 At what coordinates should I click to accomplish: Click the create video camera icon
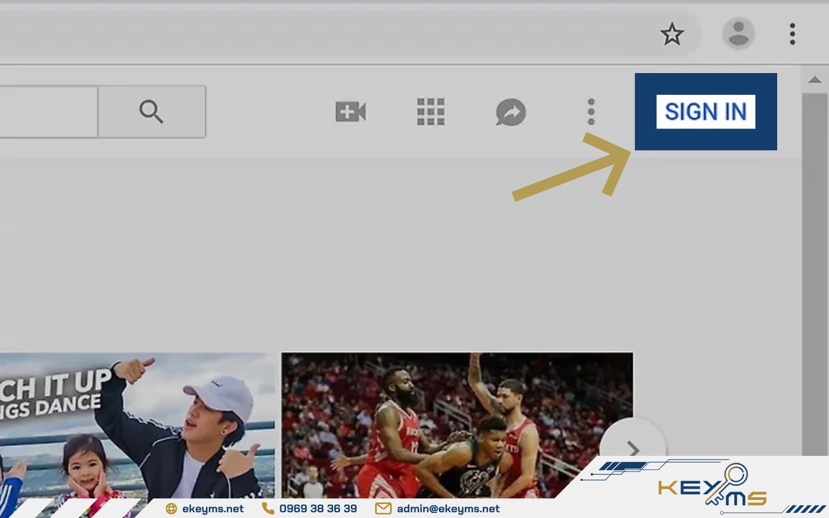pyautogui.click(x=351, y=112)
